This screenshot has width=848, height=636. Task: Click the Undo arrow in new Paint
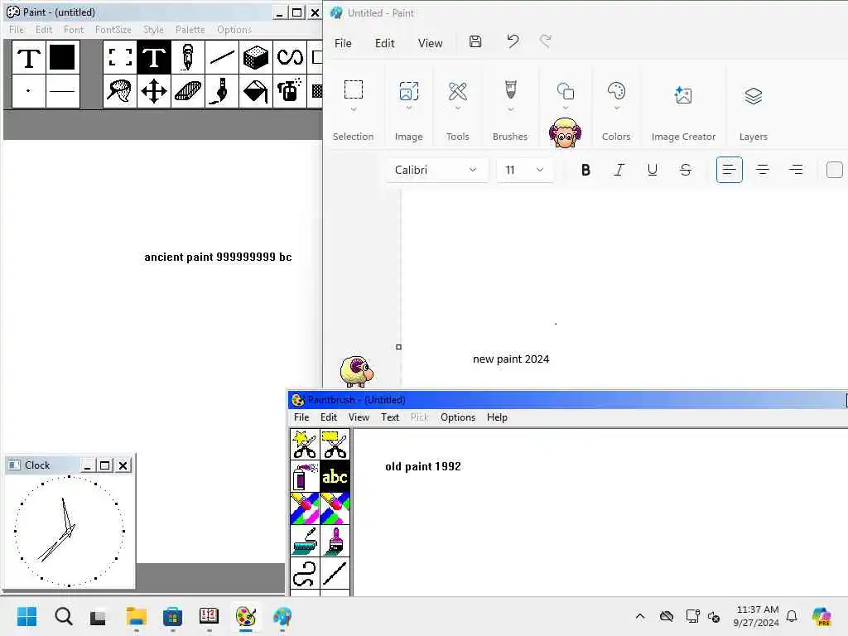[512, 41]
